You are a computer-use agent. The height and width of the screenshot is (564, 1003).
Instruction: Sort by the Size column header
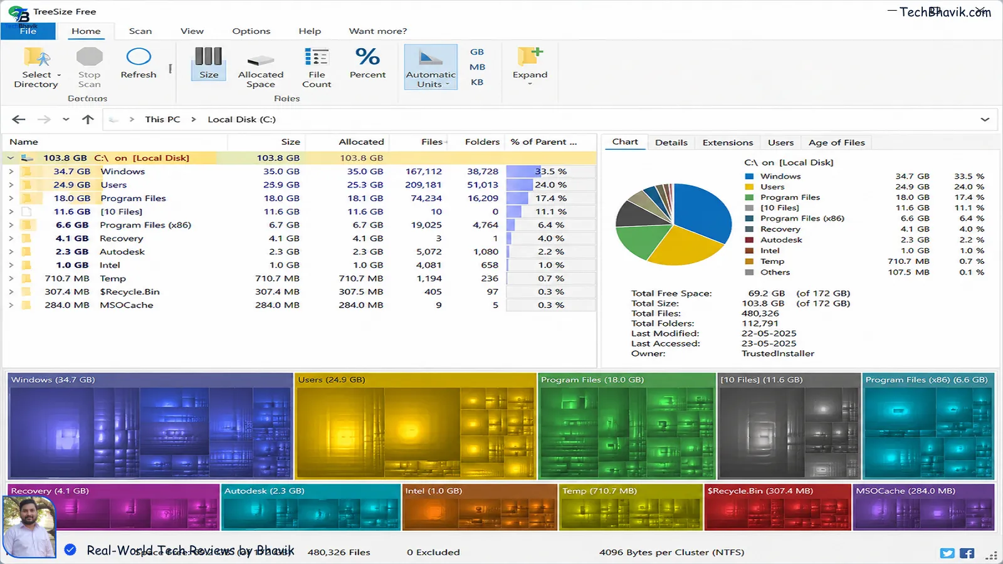point(266,142)
